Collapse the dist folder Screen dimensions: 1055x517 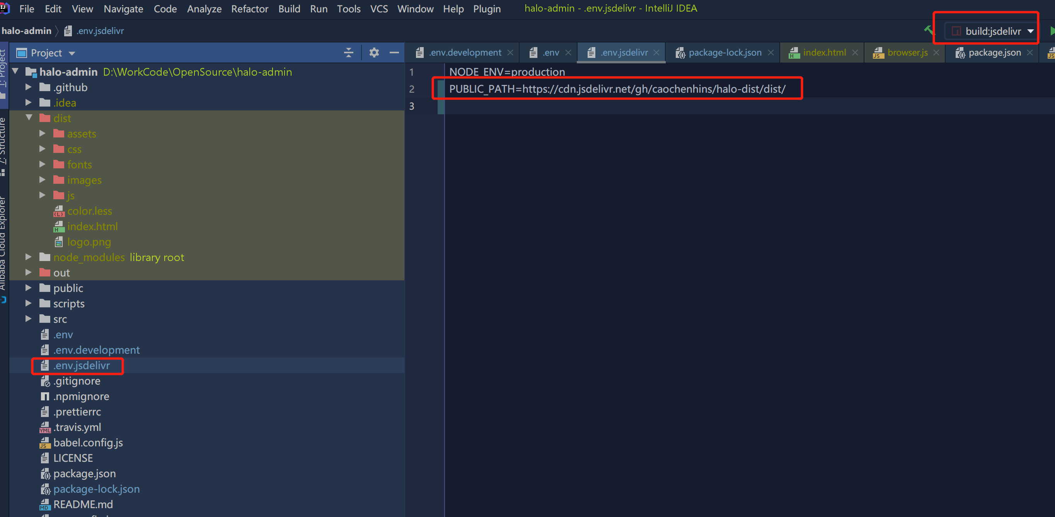[x=29, y=118]
